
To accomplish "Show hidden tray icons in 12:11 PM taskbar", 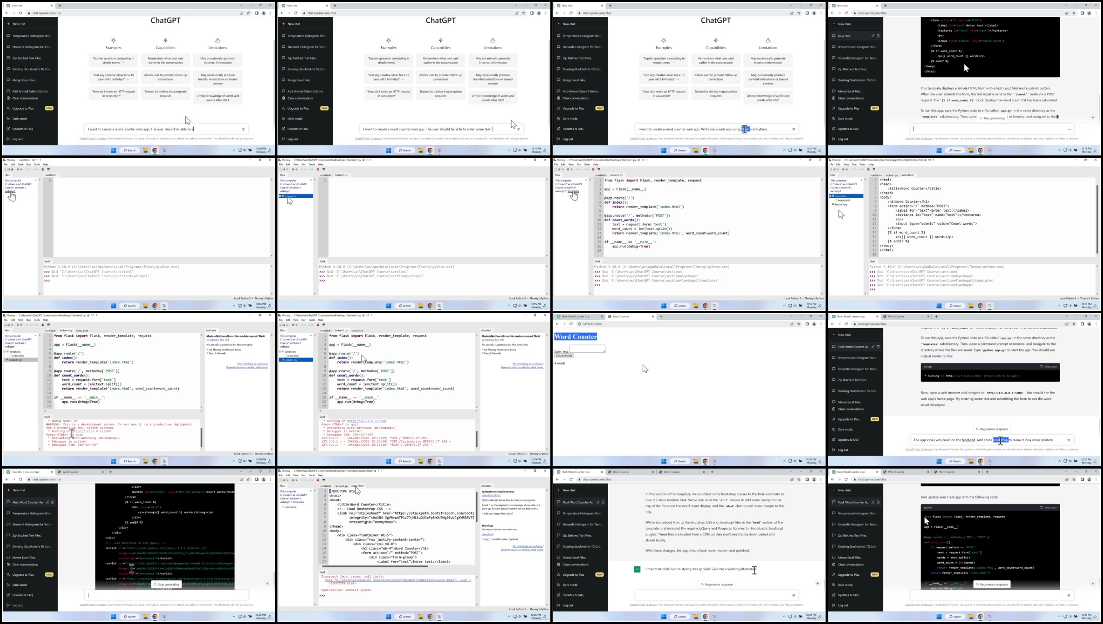I will [x=509, y=150].
